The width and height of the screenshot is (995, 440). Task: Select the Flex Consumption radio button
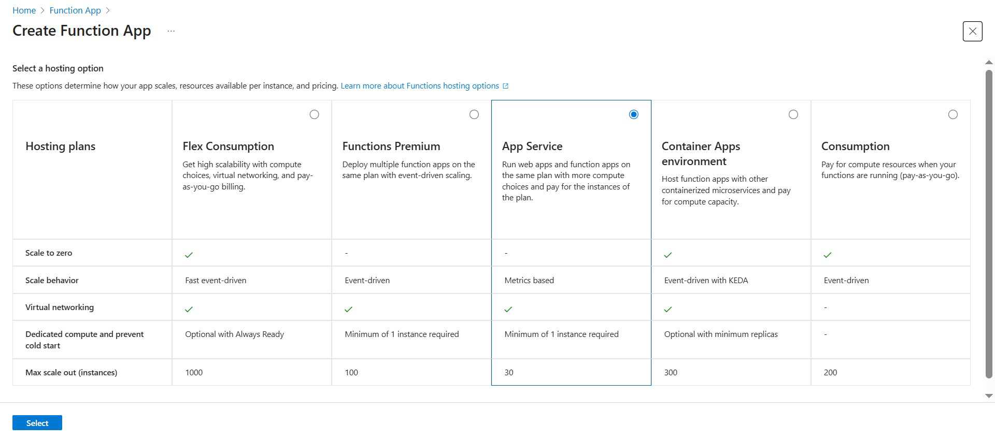314,114
